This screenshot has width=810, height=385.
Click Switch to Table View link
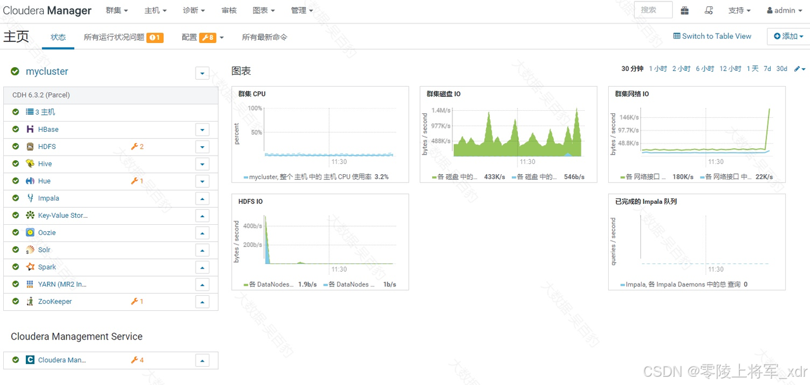tap(713, 36)
